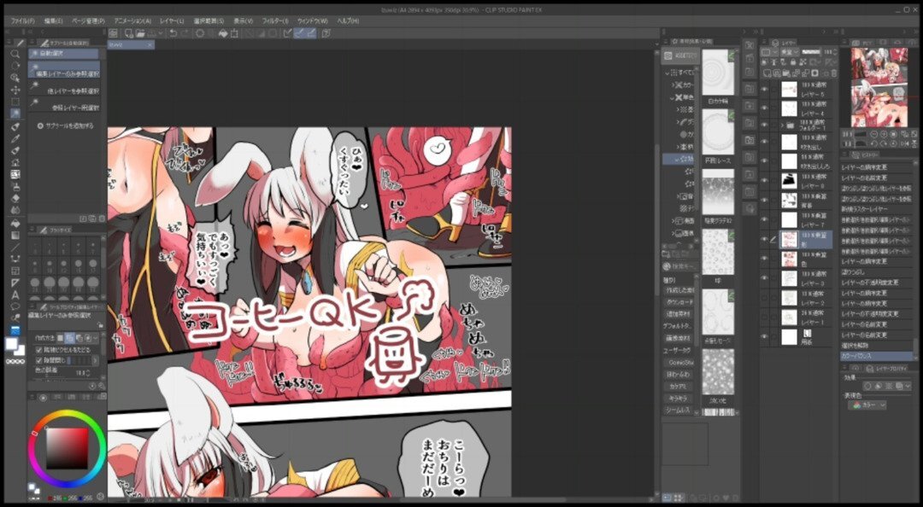The width and height of the screenshot is (923, 507).
Task: Toggle visibility of フォルダー 1 layer folder
Action: (x=765, y=125)
